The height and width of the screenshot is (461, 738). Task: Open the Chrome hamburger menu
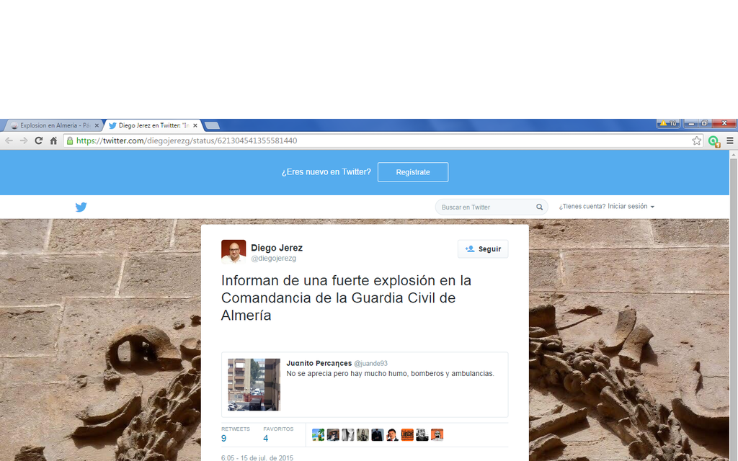pyautogui.click(x=730, y=140)
